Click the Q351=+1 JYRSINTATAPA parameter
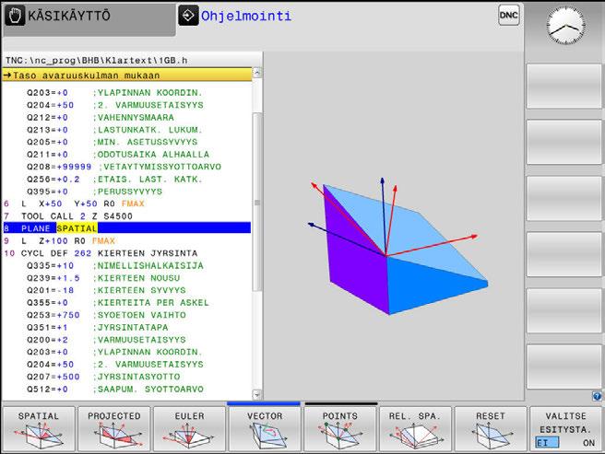This screenshot has width=605, height=454. [x=97, y=327]
